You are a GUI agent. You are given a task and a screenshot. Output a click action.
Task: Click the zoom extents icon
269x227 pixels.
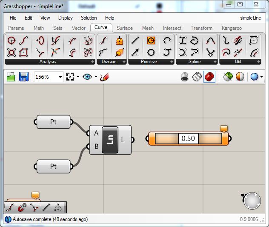70,77
